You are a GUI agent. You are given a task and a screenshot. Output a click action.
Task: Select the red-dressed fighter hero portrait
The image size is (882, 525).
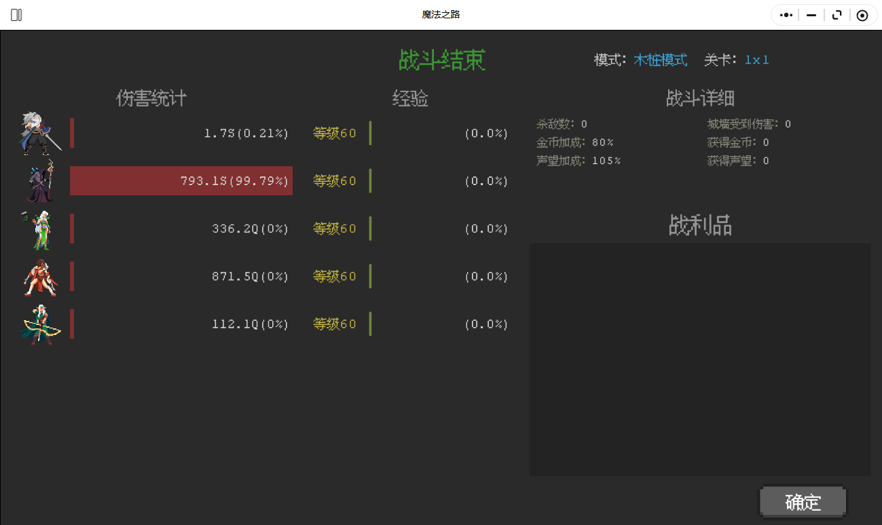[39, 277]
